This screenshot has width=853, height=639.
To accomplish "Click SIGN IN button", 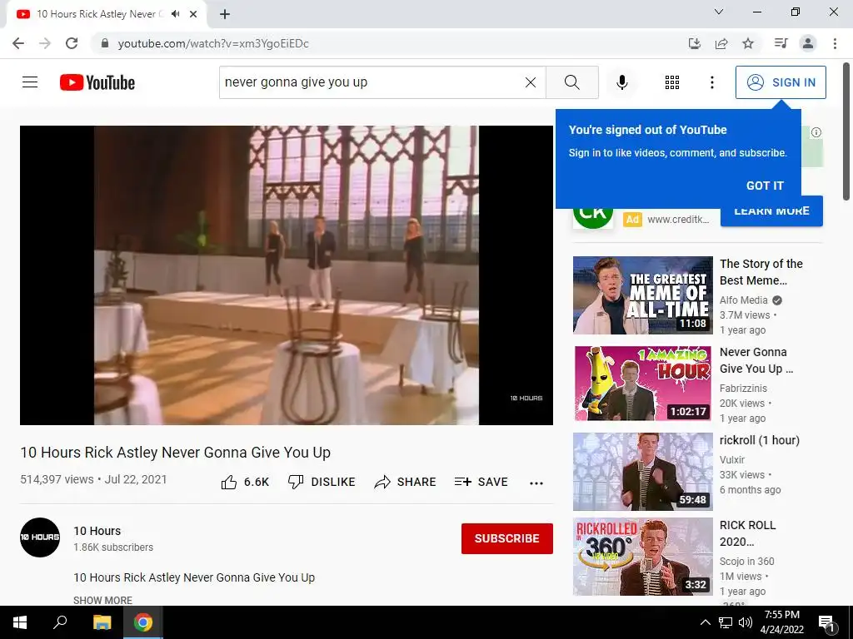I will (781, 82).
